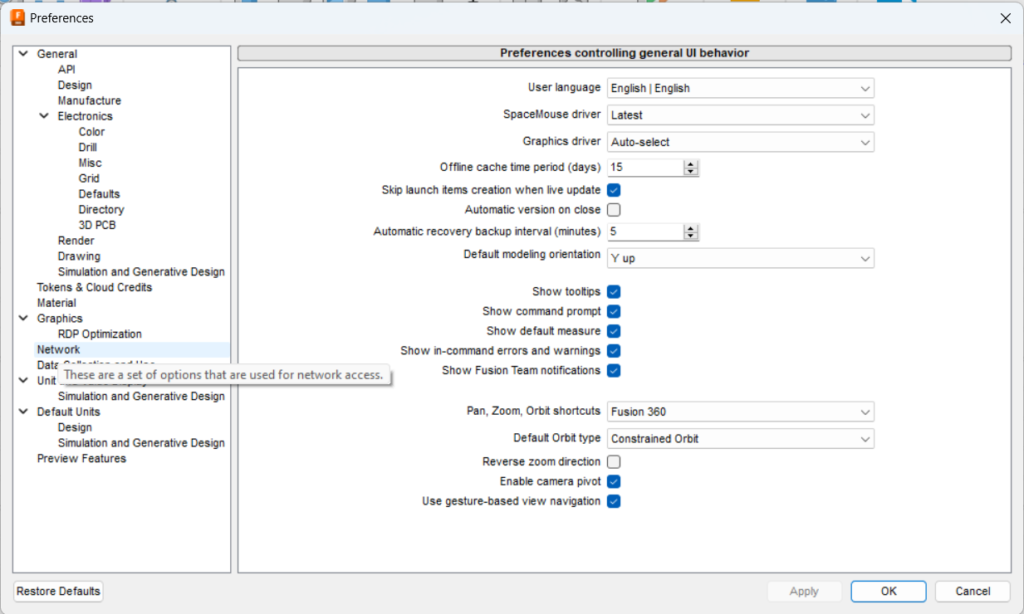The height and width of the screenshot is (614, 1024).
Task: Open Pan, Zoom, Orbit shortcuts dropdown
Action: [740, 412]
